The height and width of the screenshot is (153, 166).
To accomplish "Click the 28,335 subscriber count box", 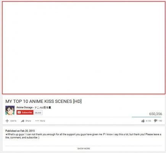I will tap(38, 112).
